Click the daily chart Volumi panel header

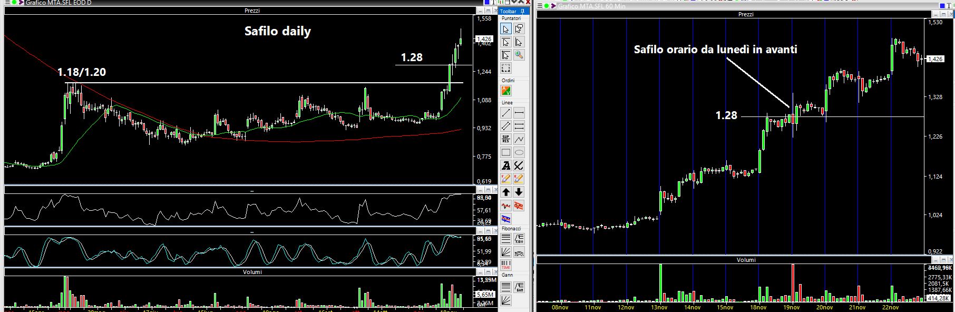click(252, 272)
